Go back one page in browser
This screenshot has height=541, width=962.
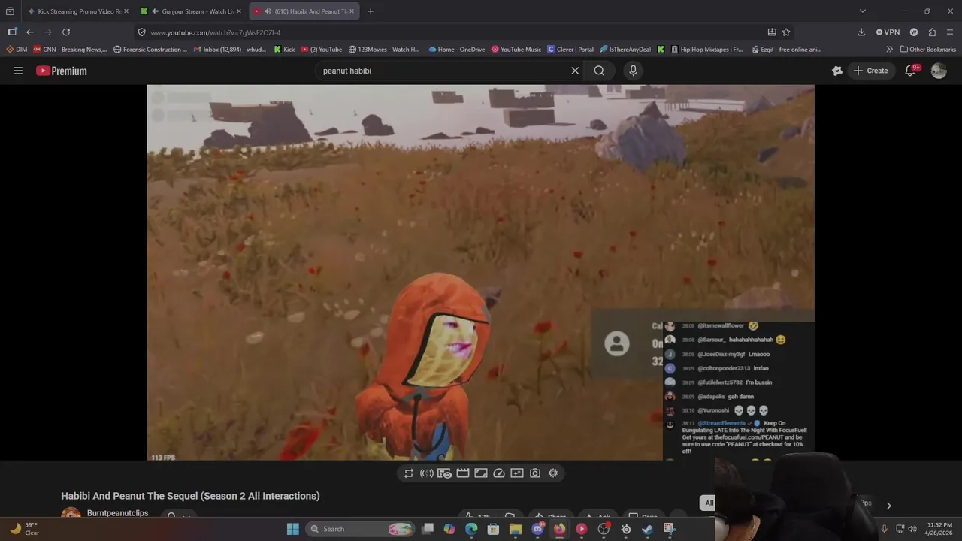(x=30, y=32)
